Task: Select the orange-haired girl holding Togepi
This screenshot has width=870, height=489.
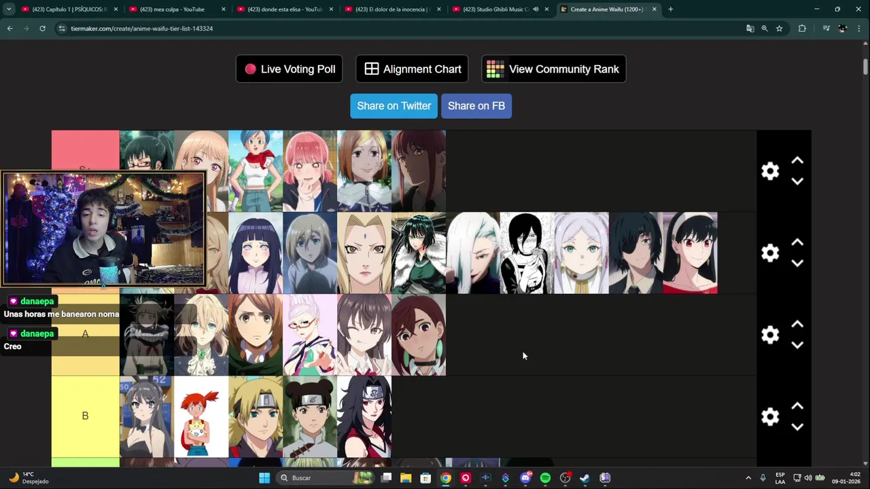Action: coord(201,416)
